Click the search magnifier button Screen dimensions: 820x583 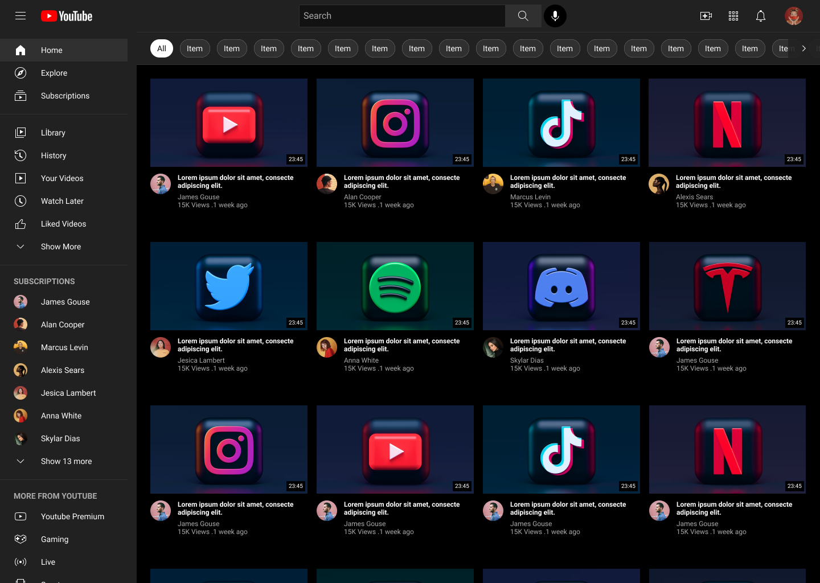523,16
